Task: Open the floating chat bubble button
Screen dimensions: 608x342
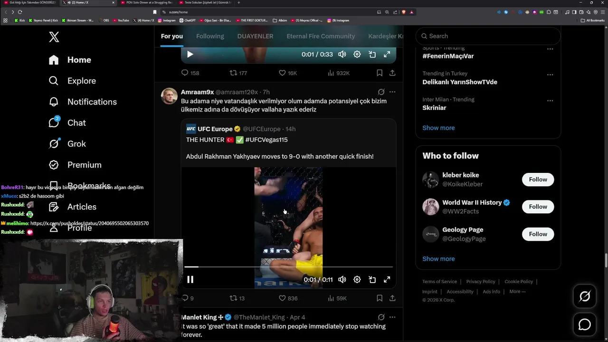Action: tap(585, 324)
